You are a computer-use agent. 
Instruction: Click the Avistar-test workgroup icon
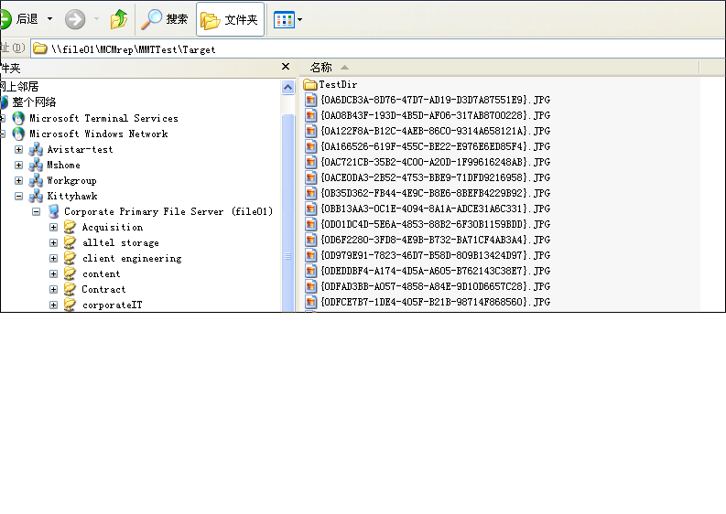[36, 149]
